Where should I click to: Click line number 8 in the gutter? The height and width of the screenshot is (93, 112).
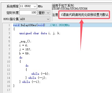(9, 53)
